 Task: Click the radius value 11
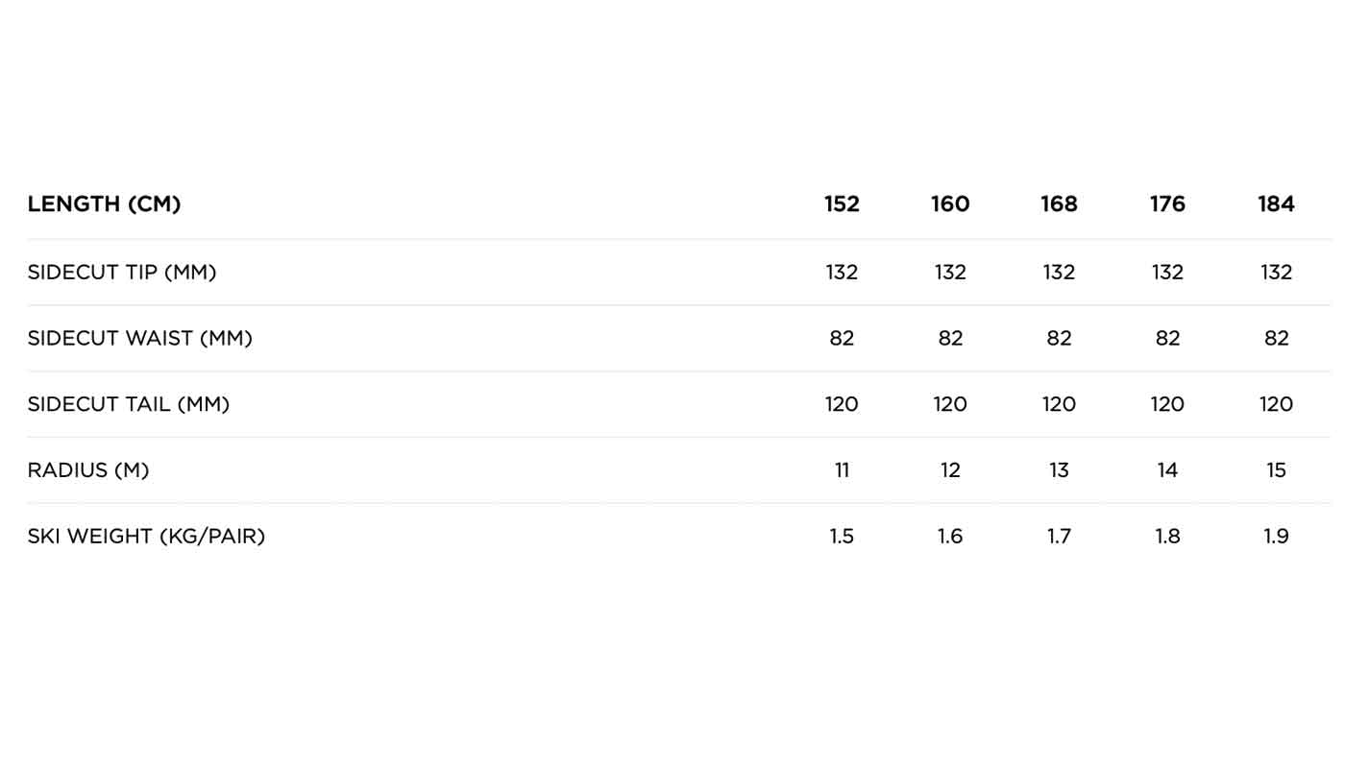pyautogui.click(x=842, y=470)
